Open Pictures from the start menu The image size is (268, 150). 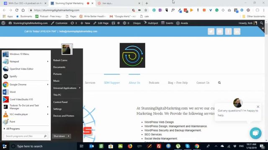point(57,74)
